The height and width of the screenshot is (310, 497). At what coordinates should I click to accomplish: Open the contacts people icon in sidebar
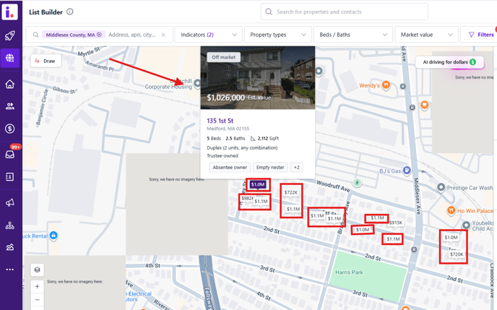[x=10, y=106]
